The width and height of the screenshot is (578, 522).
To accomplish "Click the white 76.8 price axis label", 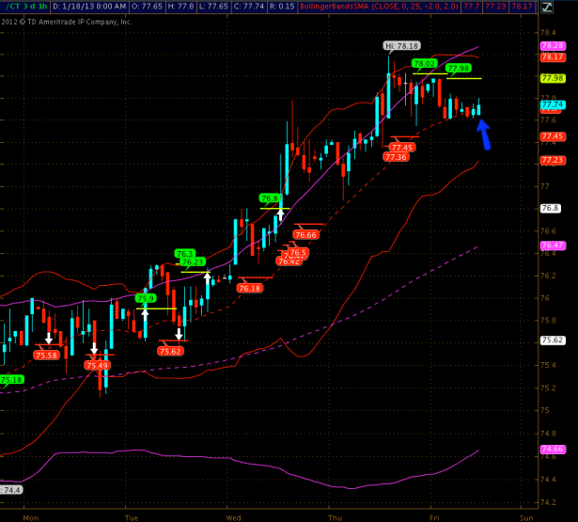I will pos(550,208).
